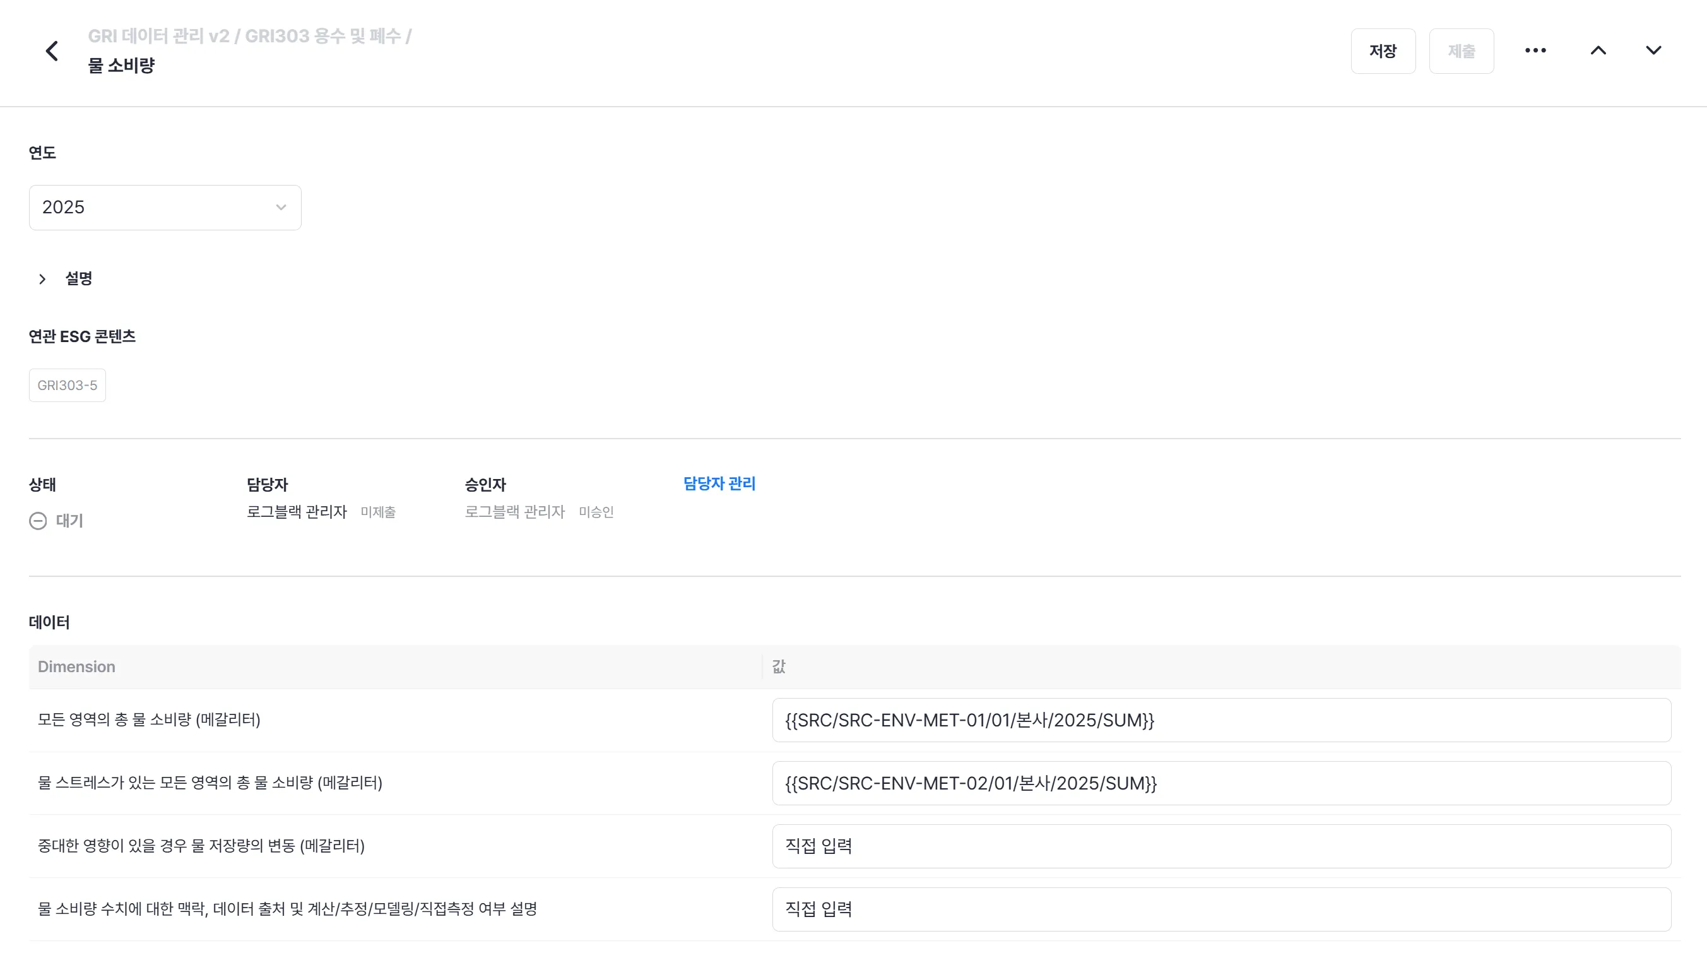The height and width of the screenshot is (953, 1707).
Task: Go to previous item with up chevron
Action: pos(1598,51)
